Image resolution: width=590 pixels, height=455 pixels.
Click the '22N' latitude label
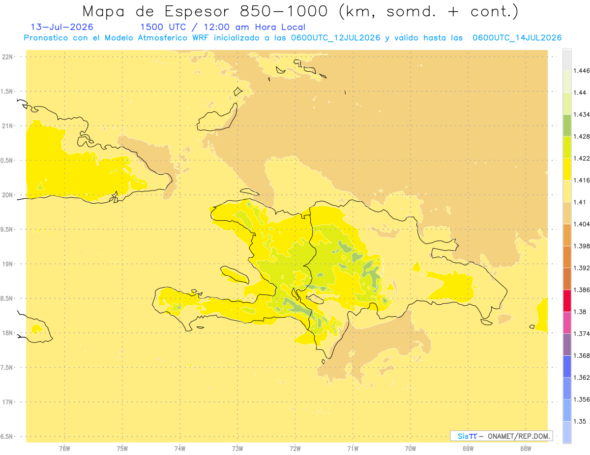[7, 57]
